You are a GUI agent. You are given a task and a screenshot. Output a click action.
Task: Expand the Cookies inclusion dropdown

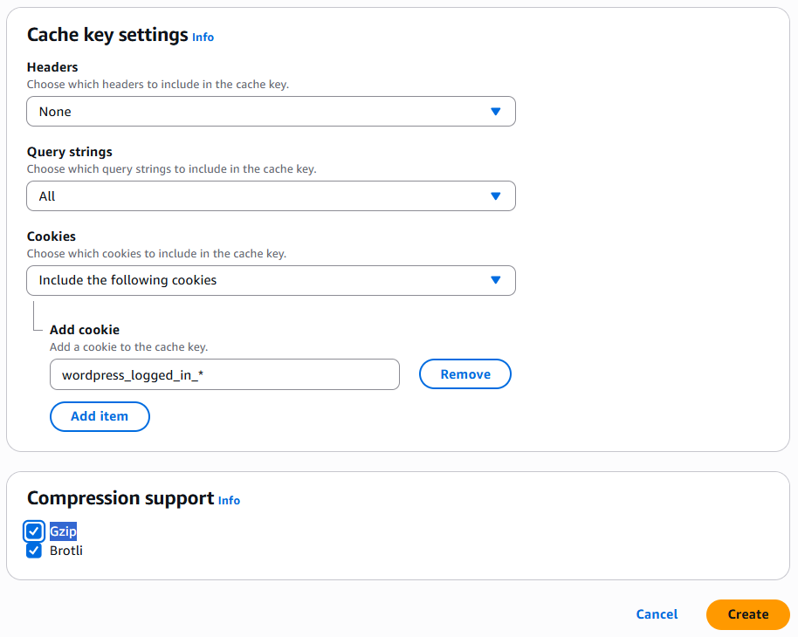(x=271, y=280)
